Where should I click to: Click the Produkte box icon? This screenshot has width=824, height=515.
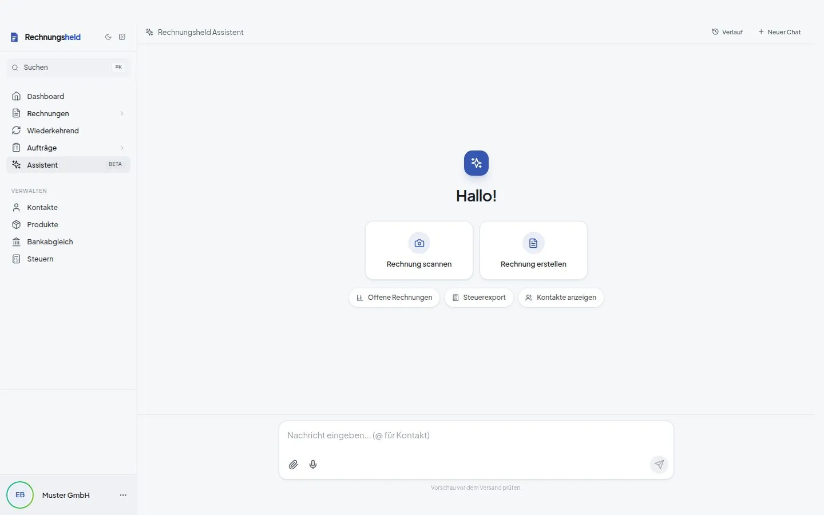tap(17, 224)
